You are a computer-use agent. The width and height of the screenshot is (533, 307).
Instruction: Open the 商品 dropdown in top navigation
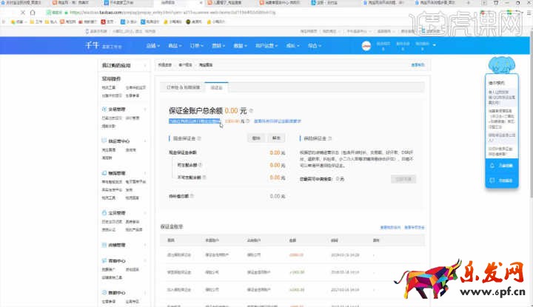[x=173, y=46]
